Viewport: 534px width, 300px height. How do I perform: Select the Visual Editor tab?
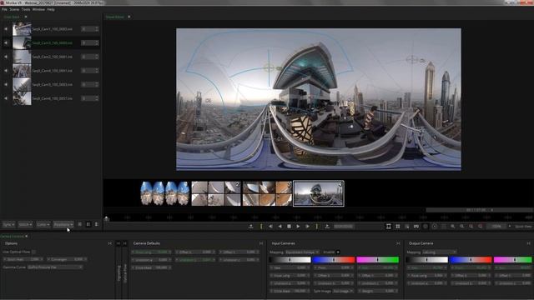point(115,17)
